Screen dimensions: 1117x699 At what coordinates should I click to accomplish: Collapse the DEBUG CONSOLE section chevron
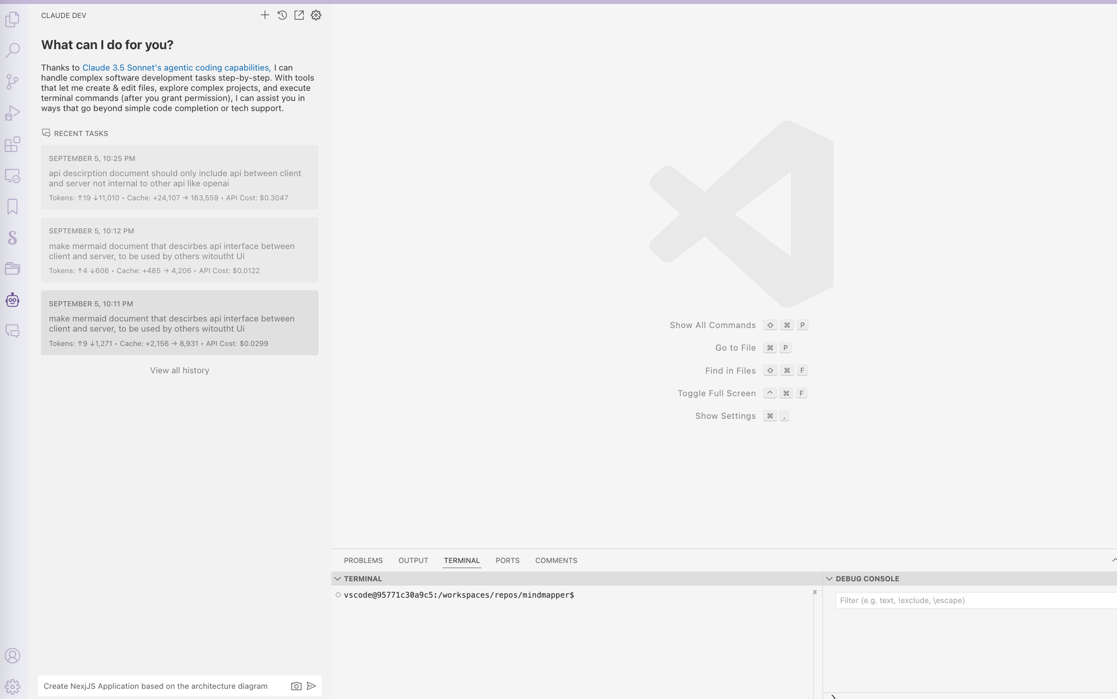click(x=829, y=579)
